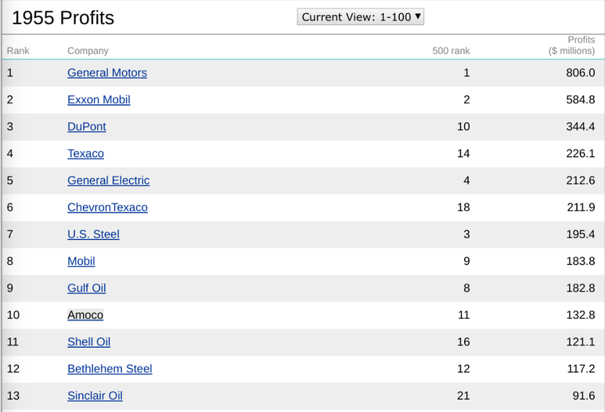
Task: Open the Texaco company page
Action: click(x=85, y=154)
